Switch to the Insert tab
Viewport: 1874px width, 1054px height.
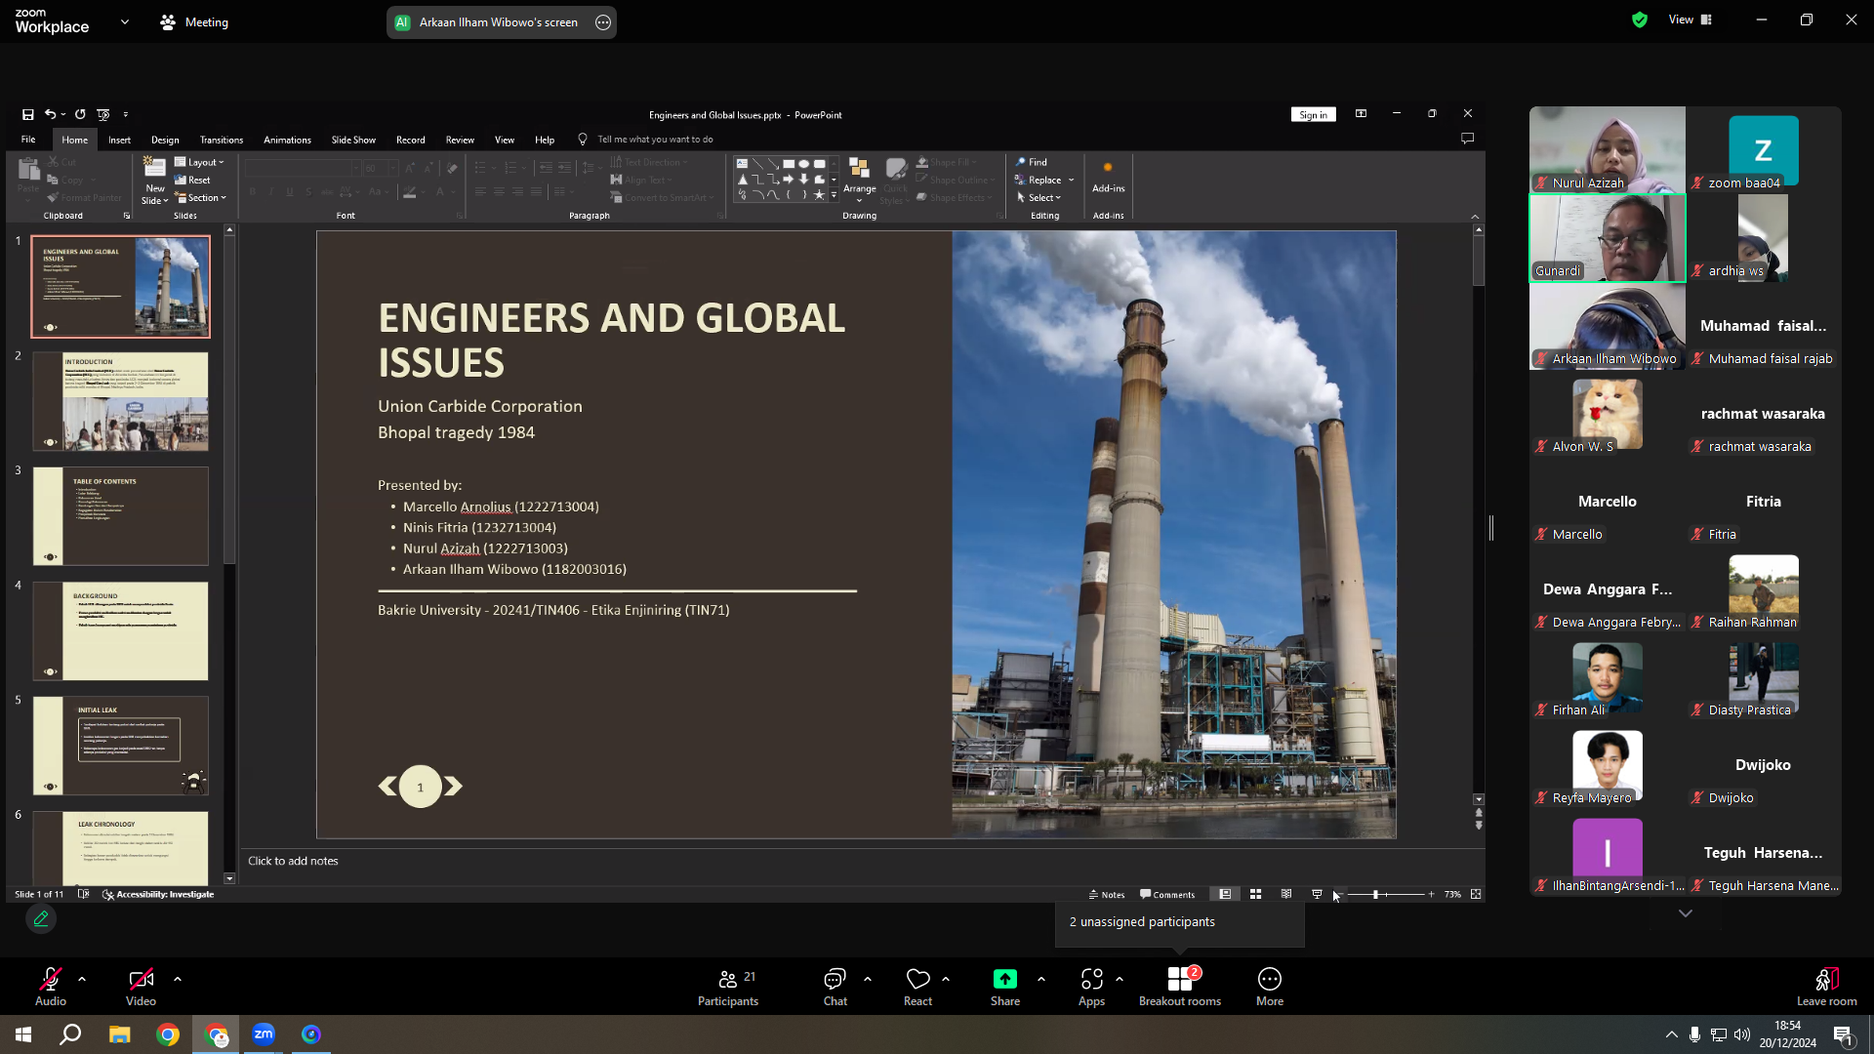click(119, 140)
